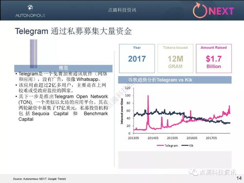Select the Amount Raised $1.7 Billion box
The image size is (244, 183).
(214, 59)
